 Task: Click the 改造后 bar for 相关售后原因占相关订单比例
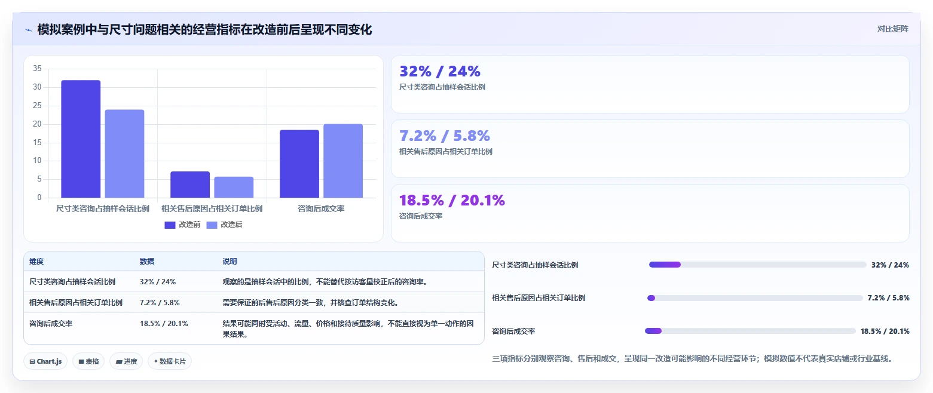[234, 187]
